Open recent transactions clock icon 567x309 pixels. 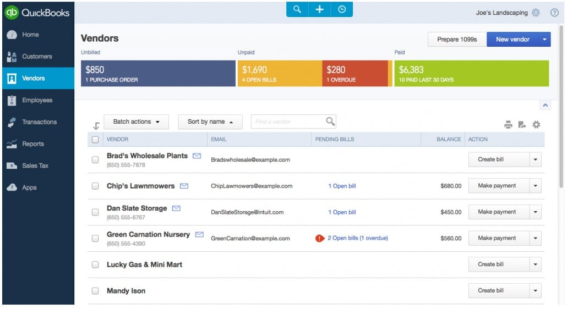point(342,9)
